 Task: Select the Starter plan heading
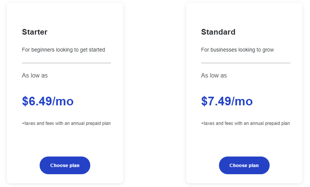click(35, 32)
